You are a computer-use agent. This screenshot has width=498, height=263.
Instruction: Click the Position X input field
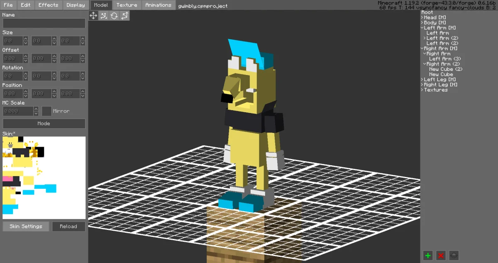tap(13, 94)
